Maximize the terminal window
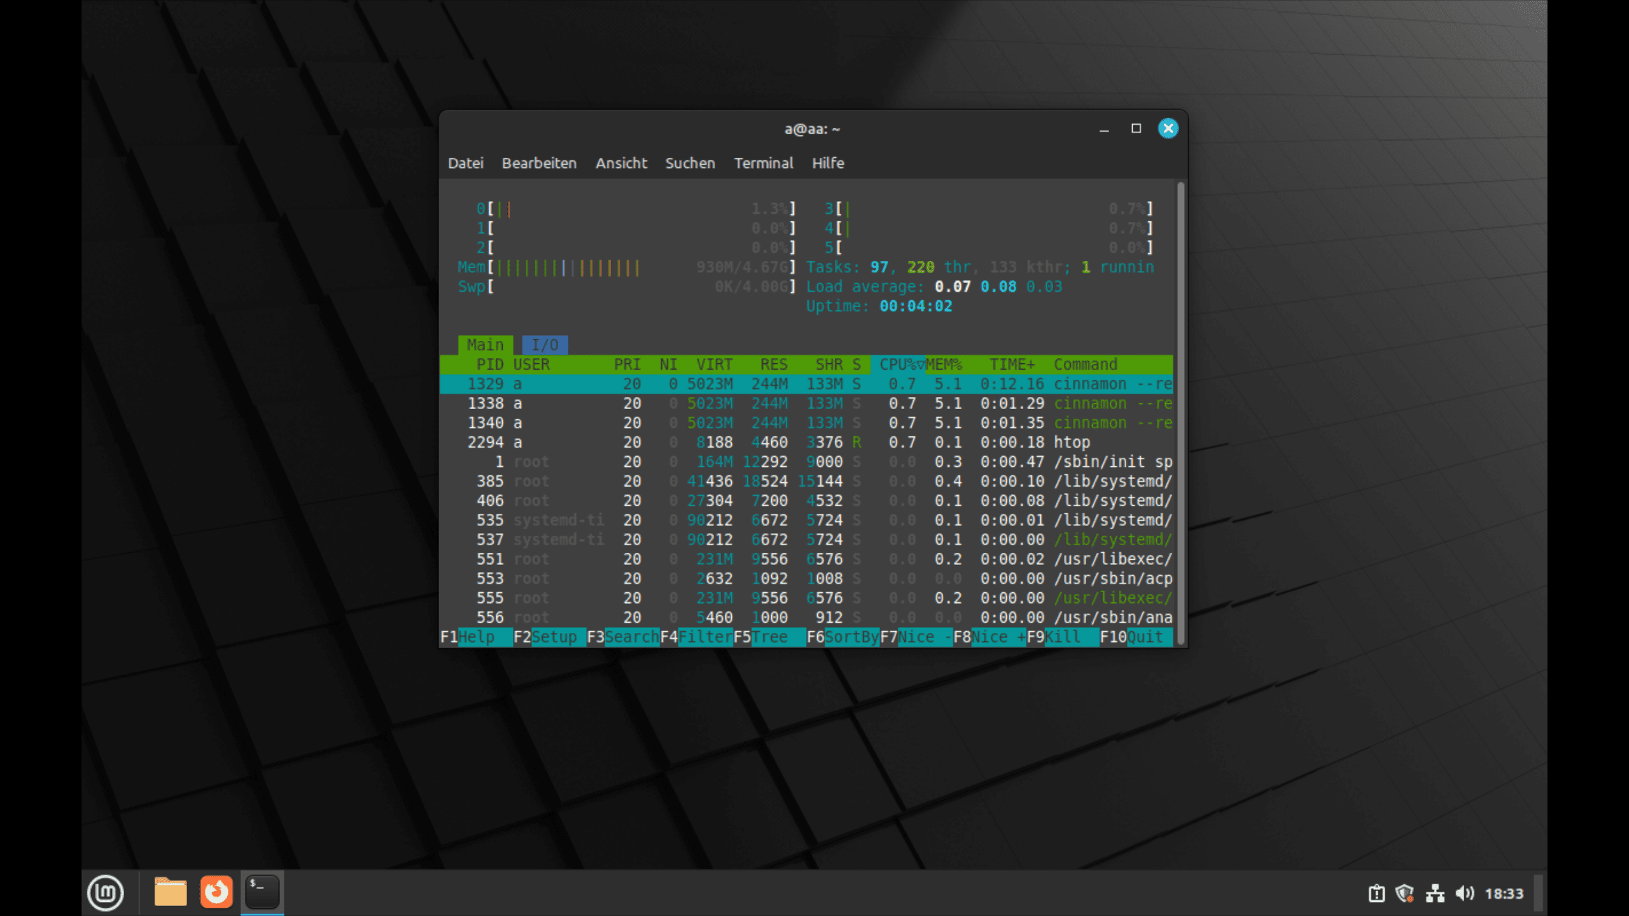 tap(1136, 128)
